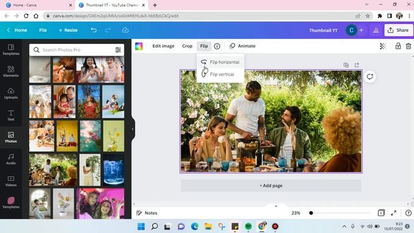This screenshot has width=414, height=233.
Task: Adjust the zoom slider handle
Action: (x=311, y=213)
